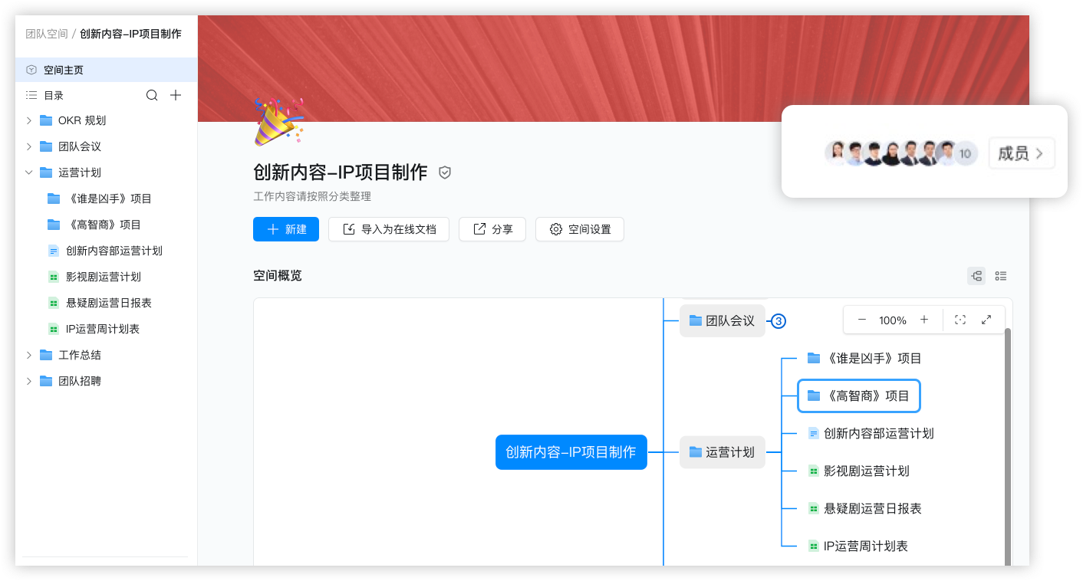Open 创新内容部运营计划 node in mind map

[x=871, y=433]
